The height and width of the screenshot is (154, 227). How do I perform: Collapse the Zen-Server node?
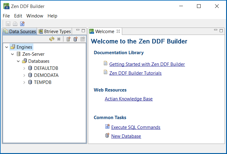13,54
